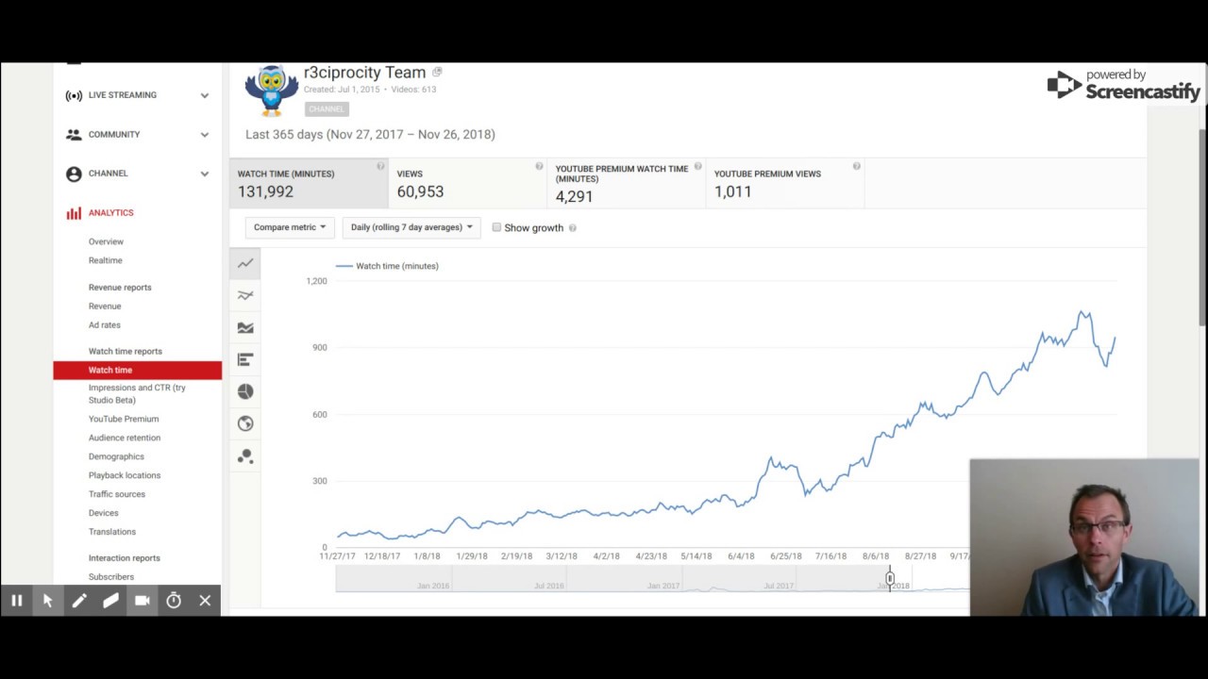Open the Audience retention report link
The height and width of the screenshot is (679, 1208).
pyautogui.click(x=125, y=438)
